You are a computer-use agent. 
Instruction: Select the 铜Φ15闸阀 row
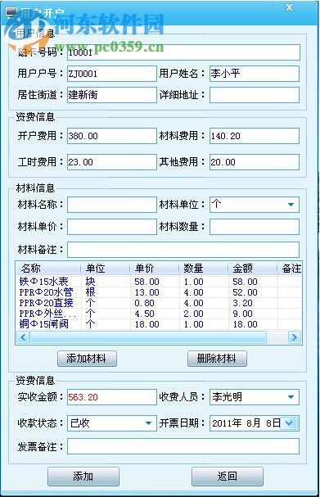coord(159,324)
